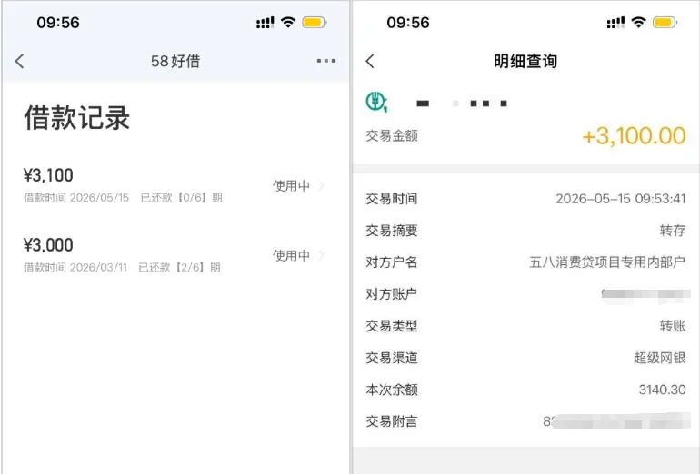
Task: Tap the blurred 交易附言 value
Action: 617,421
